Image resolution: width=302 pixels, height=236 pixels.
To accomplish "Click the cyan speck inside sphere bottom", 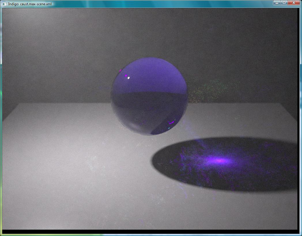I will point(169,128).
